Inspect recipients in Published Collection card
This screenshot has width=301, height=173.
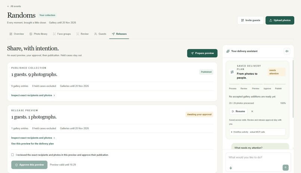pos(33,95)
